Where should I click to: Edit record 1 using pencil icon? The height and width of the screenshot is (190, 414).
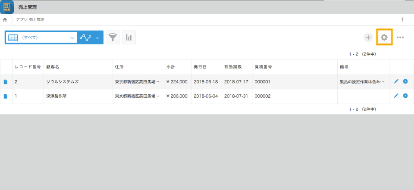point(396,96)
